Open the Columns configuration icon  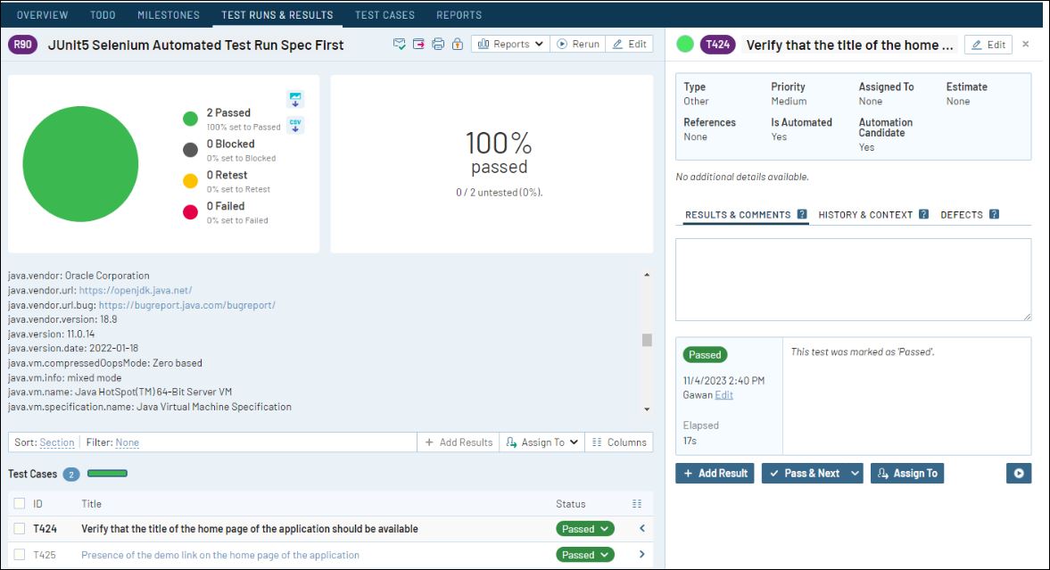(619, 442)
